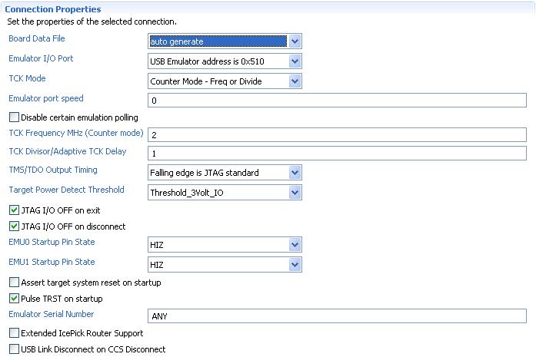
Task: Expand the Emulator I/O Port dropdown
Action: 295,61
